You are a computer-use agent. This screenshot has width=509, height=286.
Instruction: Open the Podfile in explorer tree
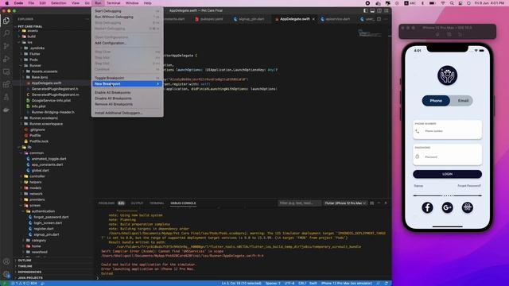click(x=35, y=136)
